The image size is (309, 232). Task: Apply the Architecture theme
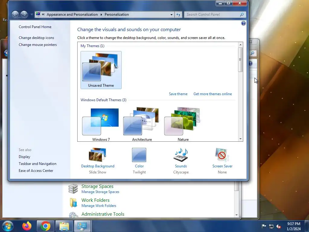pos(142,124)
